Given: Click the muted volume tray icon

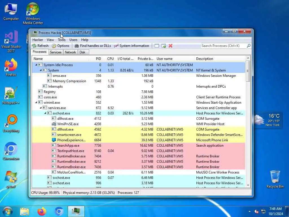Looking at the screenshot, I should (x=256, y=211).
